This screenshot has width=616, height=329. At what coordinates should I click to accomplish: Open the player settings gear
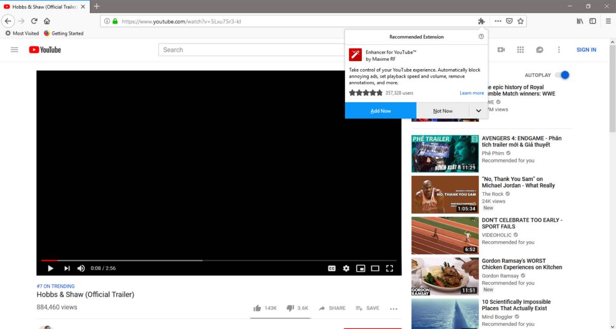[x=346, y=268]
